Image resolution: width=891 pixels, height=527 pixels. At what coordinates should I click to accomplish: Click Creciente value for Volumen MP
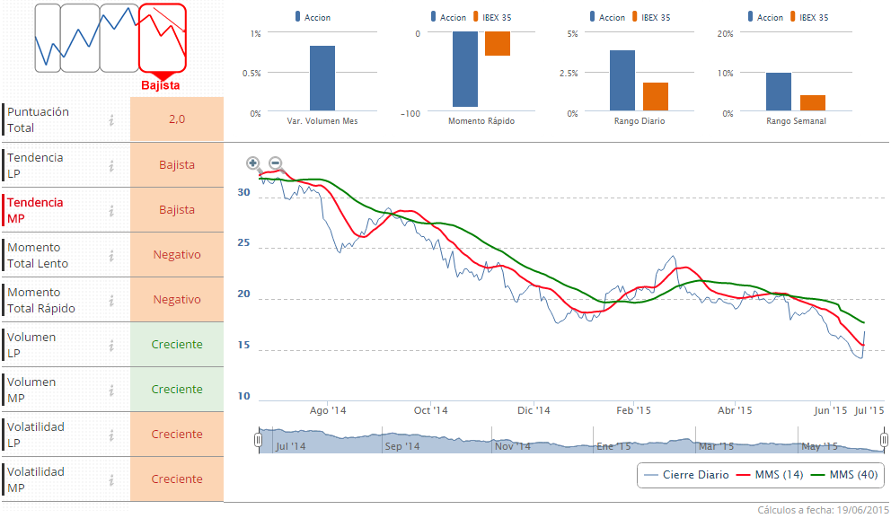click(x=177, y=389)
